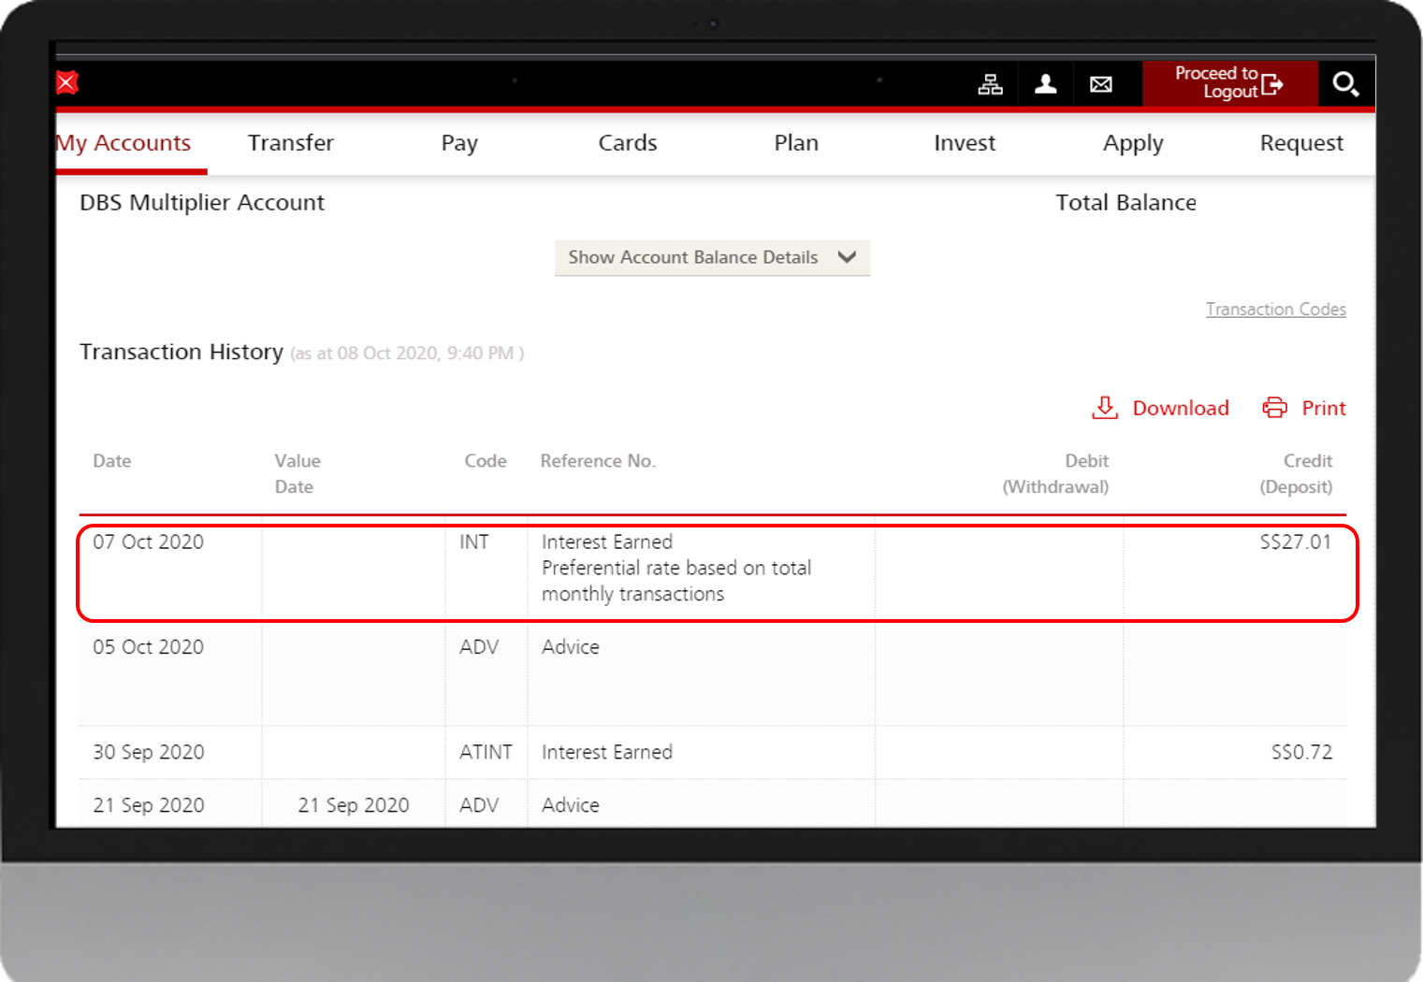Open the Transaction Codes link
The width and height of the screenshot is (1423, 982).
pyautogui.click(x=1276, y=309)
